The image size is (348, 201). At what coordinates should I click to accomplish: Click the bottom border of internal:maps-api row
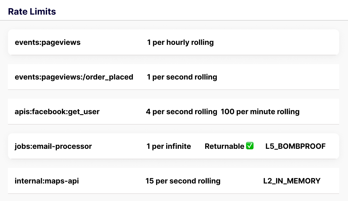(173, 193)
